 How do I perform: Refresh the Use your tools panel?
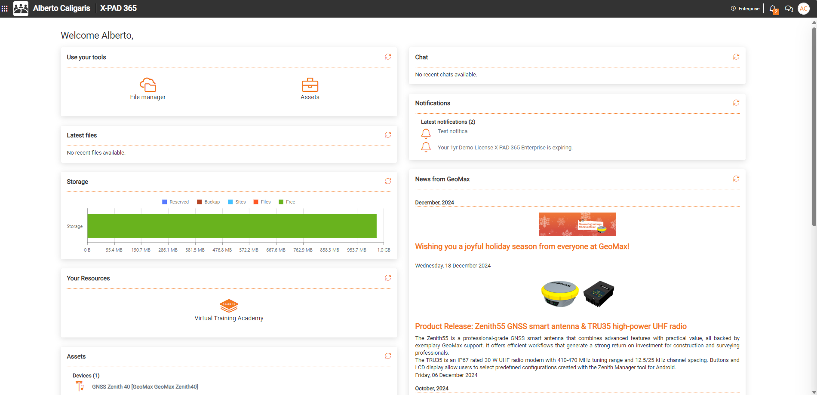click(x=388, y=57)
